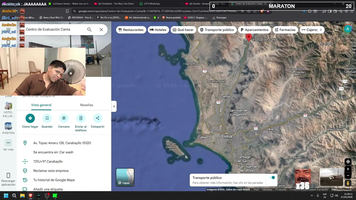Select the Cajeros chip
Image resolution: width=356 pixels, height=200 pixels.
click(309, 30)
